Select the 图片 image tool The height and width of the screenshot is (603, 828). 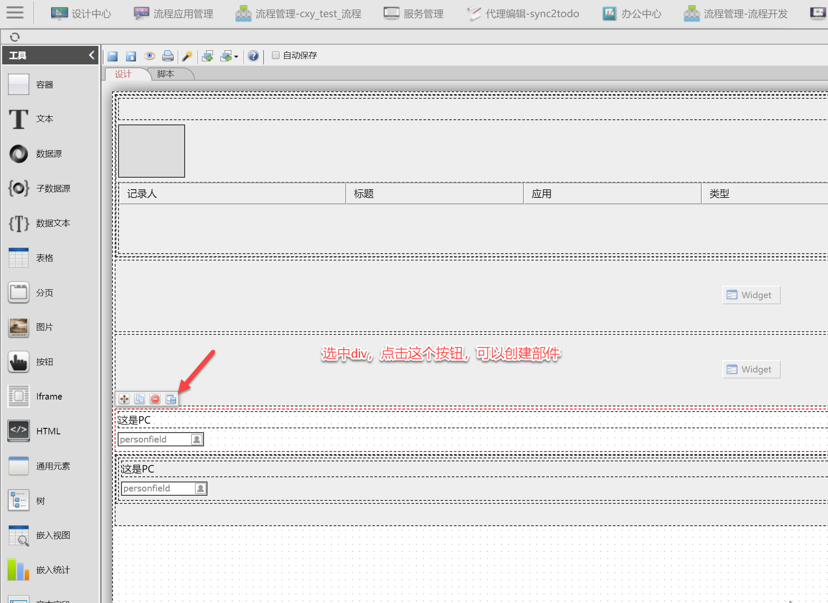30,327
